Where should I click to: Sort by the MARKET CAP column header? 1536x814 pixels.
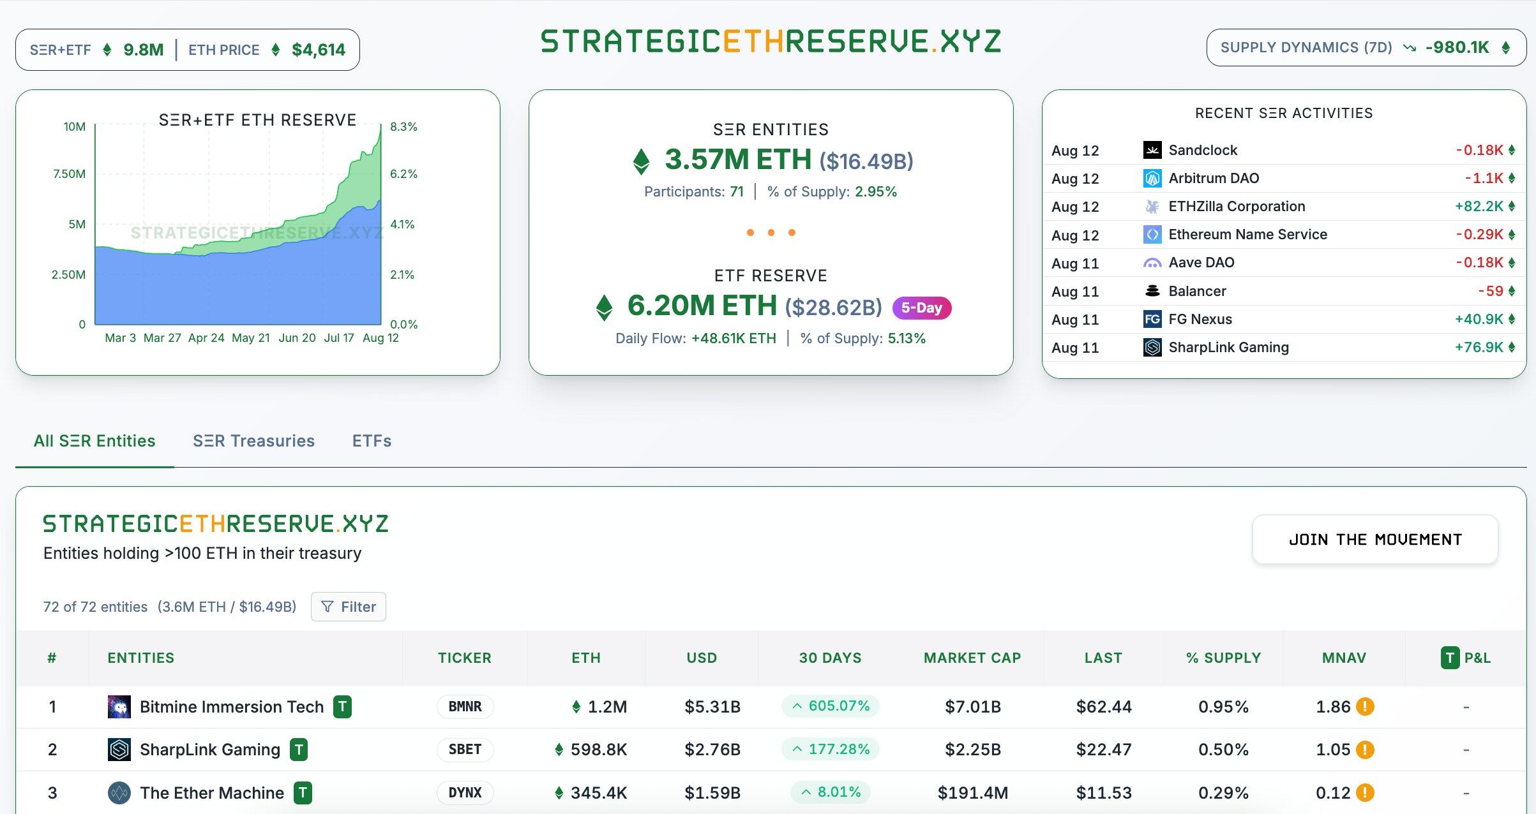[x=972, y=658]
